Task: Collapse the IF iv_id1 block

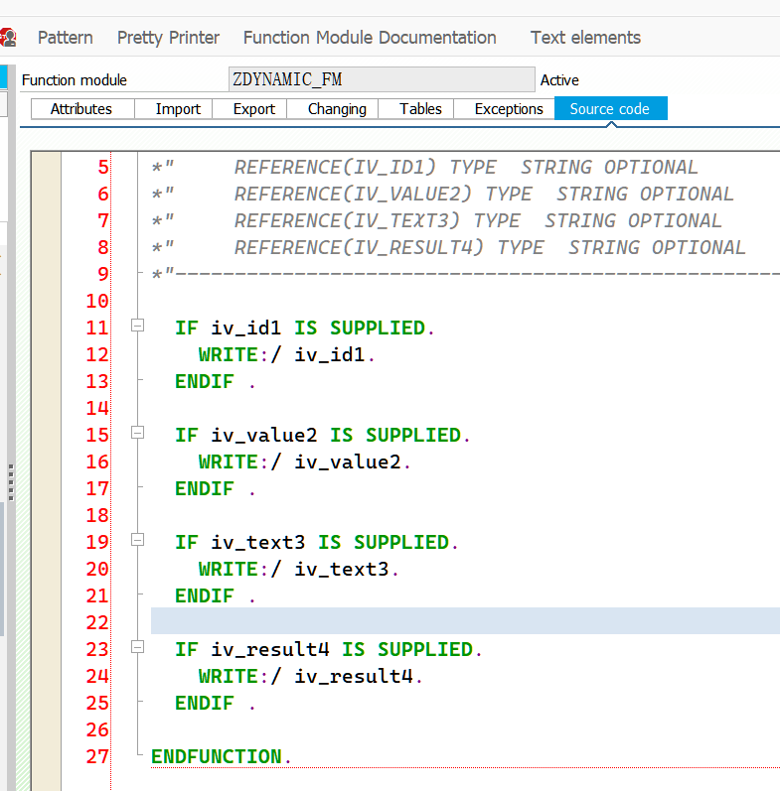Action: point(137,326)
